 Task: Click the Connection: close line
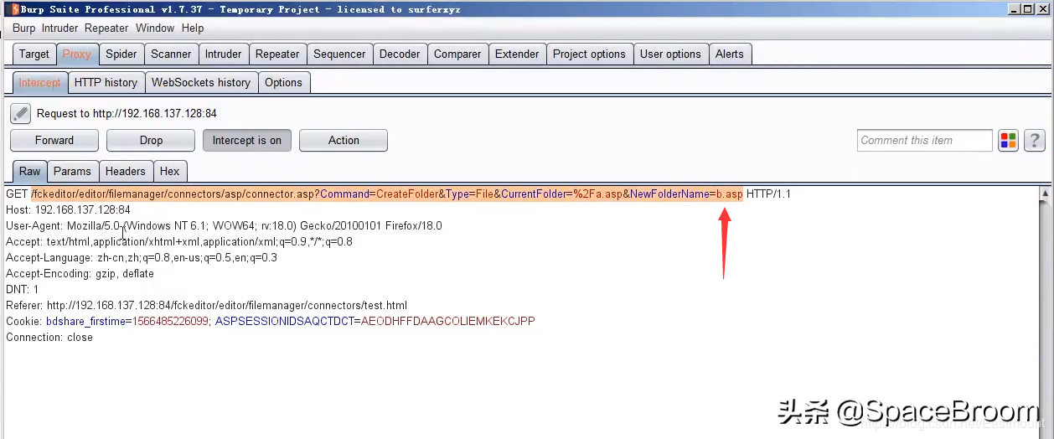click(49, 337)
